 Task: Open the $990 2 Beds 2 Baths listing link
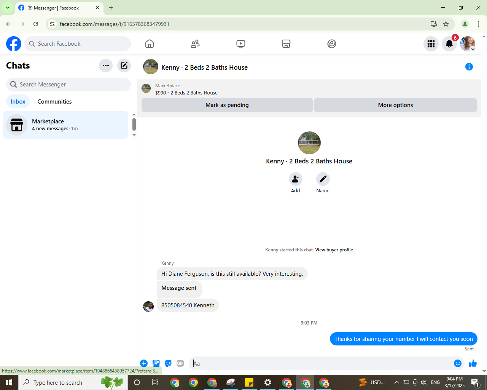(x=186, y=93)
